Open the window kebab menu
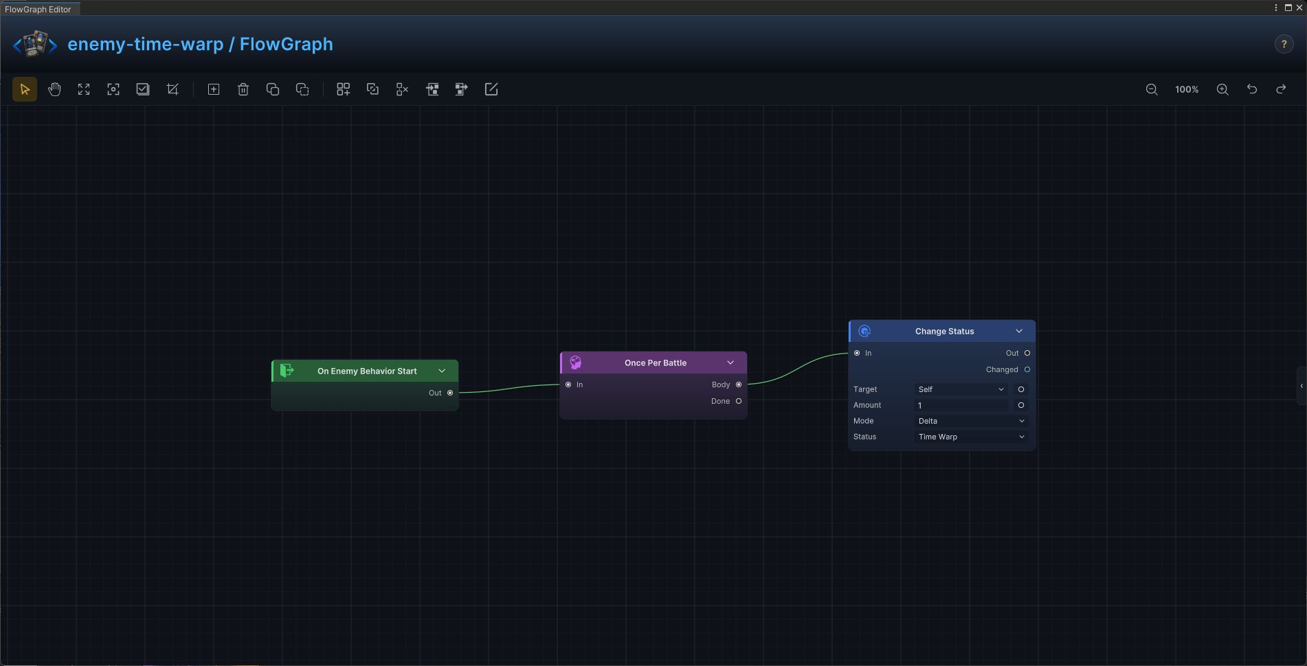This screenshot has width=1307, height=666. pos(1276,8)
